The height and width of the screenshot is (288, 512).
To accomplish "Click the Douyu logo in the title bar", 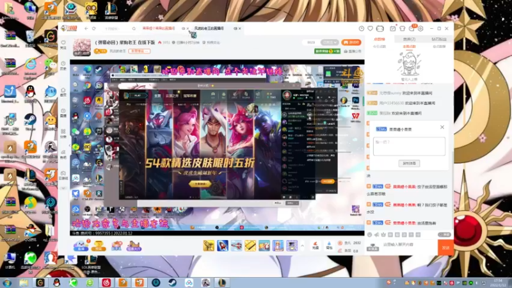I will tap(69, 28).
